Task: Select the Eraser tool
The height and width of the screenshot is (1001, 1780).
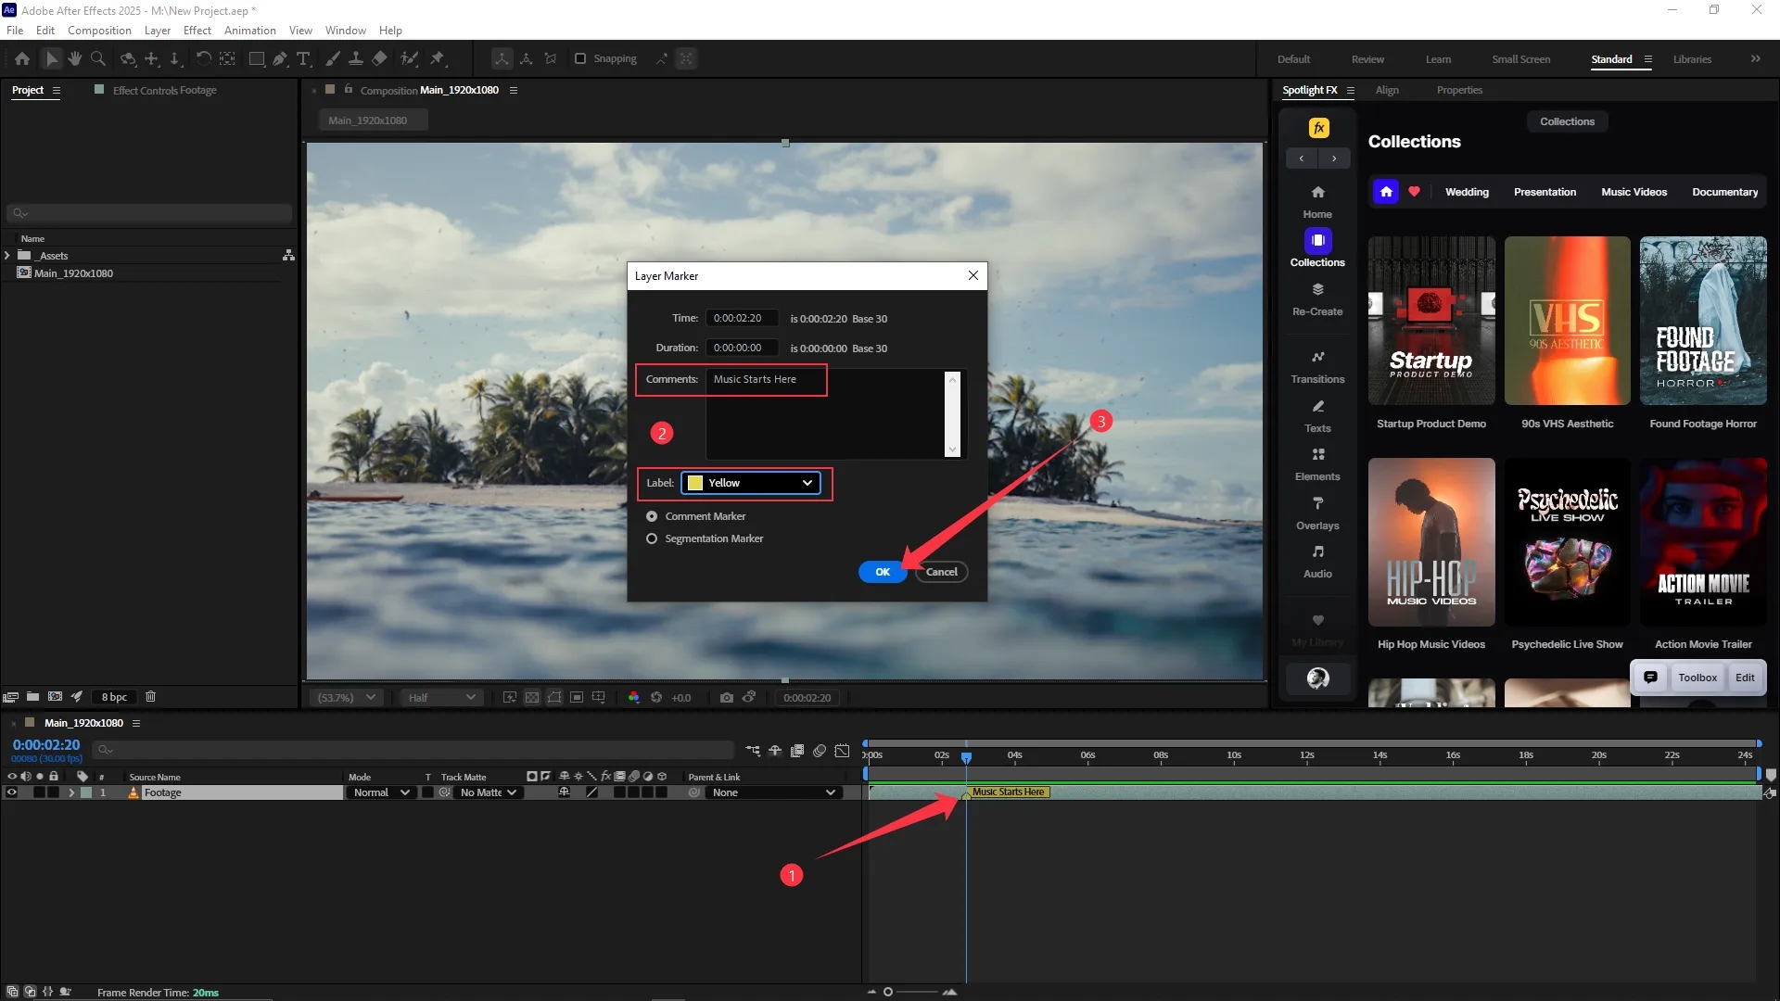Action: coord(379,58)
